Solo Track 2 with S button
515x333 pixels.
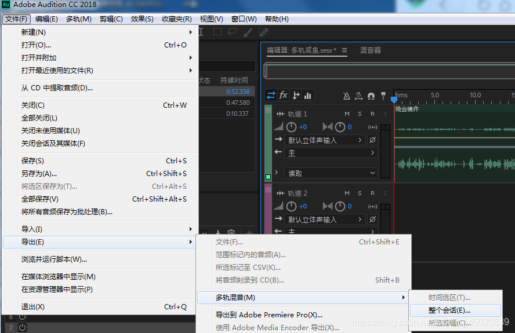point(360,193)
